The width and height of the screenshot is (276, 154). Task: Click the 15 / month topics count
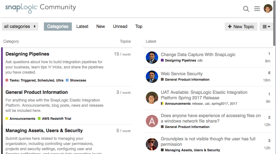coord(122,54)
